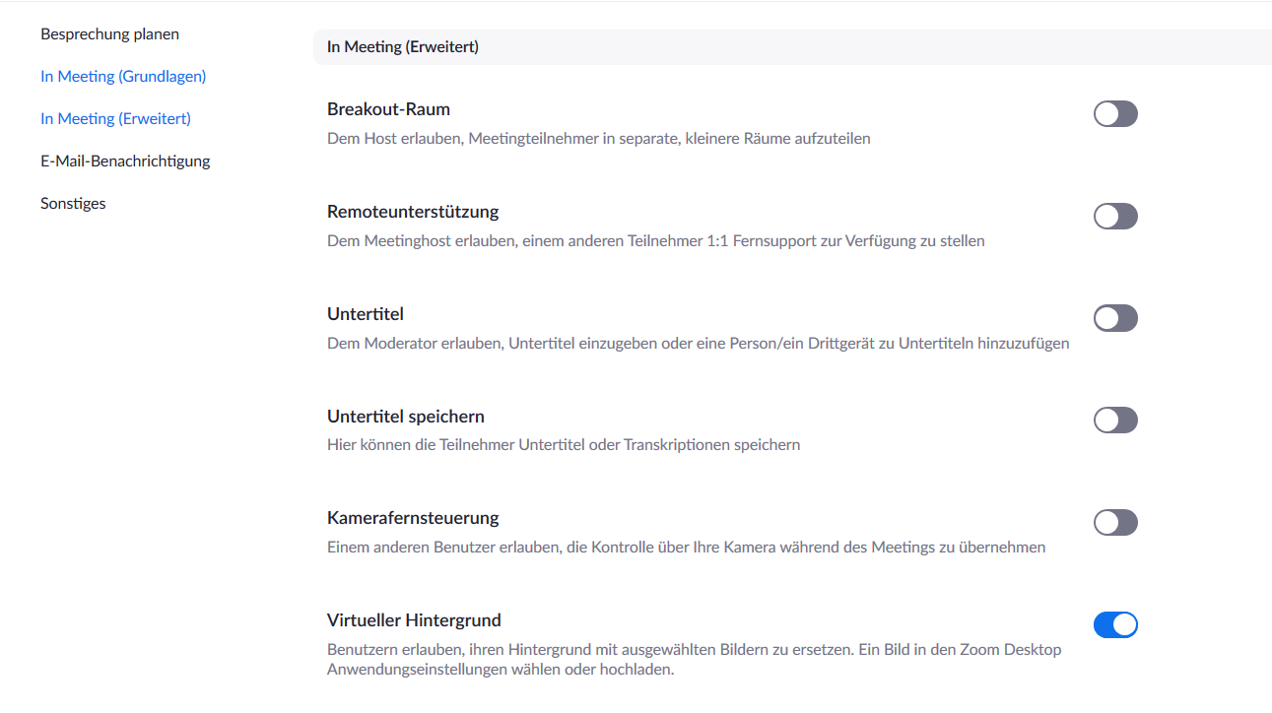Image resolution: width=1272 pixels, height=713 pixels.
Task: Open E-Mail-Benachrichtigung settings
Action: click(125, 162)
